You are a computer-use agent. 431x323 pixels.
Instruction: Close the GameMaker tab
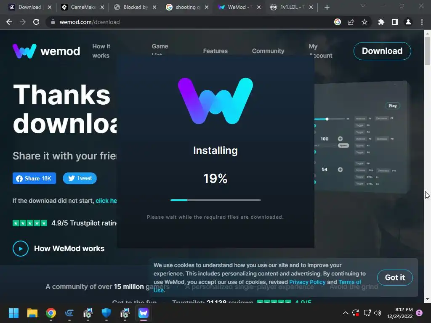click(102, 7)
